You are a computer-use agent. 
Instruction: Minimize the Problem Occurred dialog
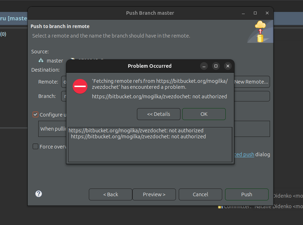coord(204,66)
